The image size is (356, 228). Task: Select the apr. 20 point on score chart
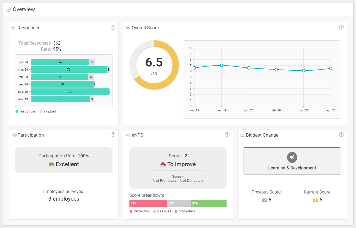[x=331, y=68]
